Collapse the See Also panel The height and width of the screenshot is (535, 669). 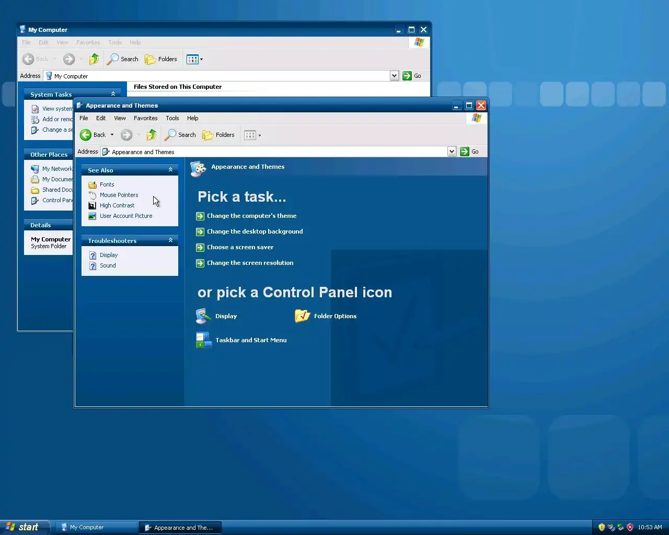pyautogui.click(x=170, y=170)
